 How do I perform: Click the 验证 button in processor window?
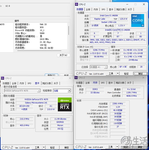coord(126,74)
